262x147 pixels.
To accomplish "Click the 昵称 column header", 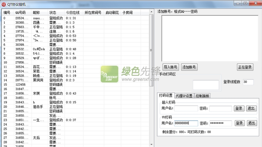I will (x=40, y=12).
